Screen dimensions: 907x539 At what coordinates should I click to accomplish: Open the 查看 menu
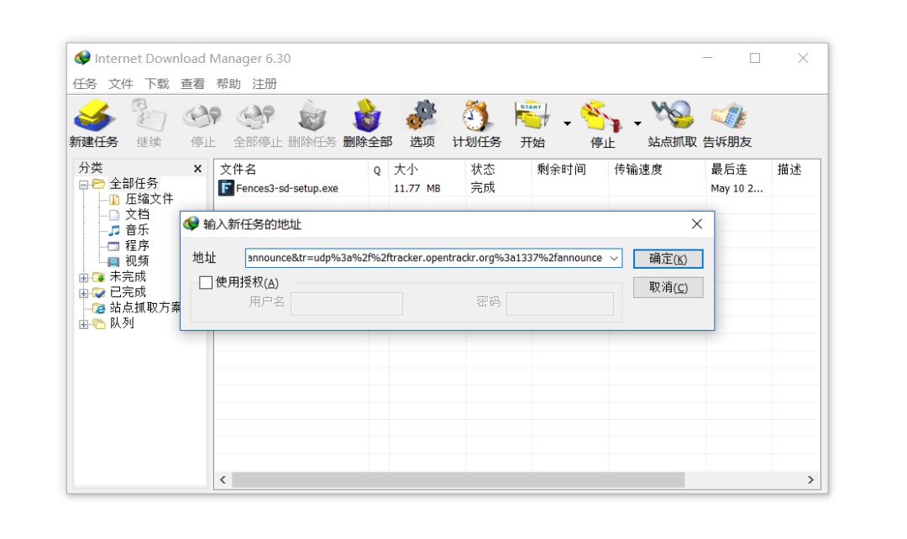[x=192, y=84]
